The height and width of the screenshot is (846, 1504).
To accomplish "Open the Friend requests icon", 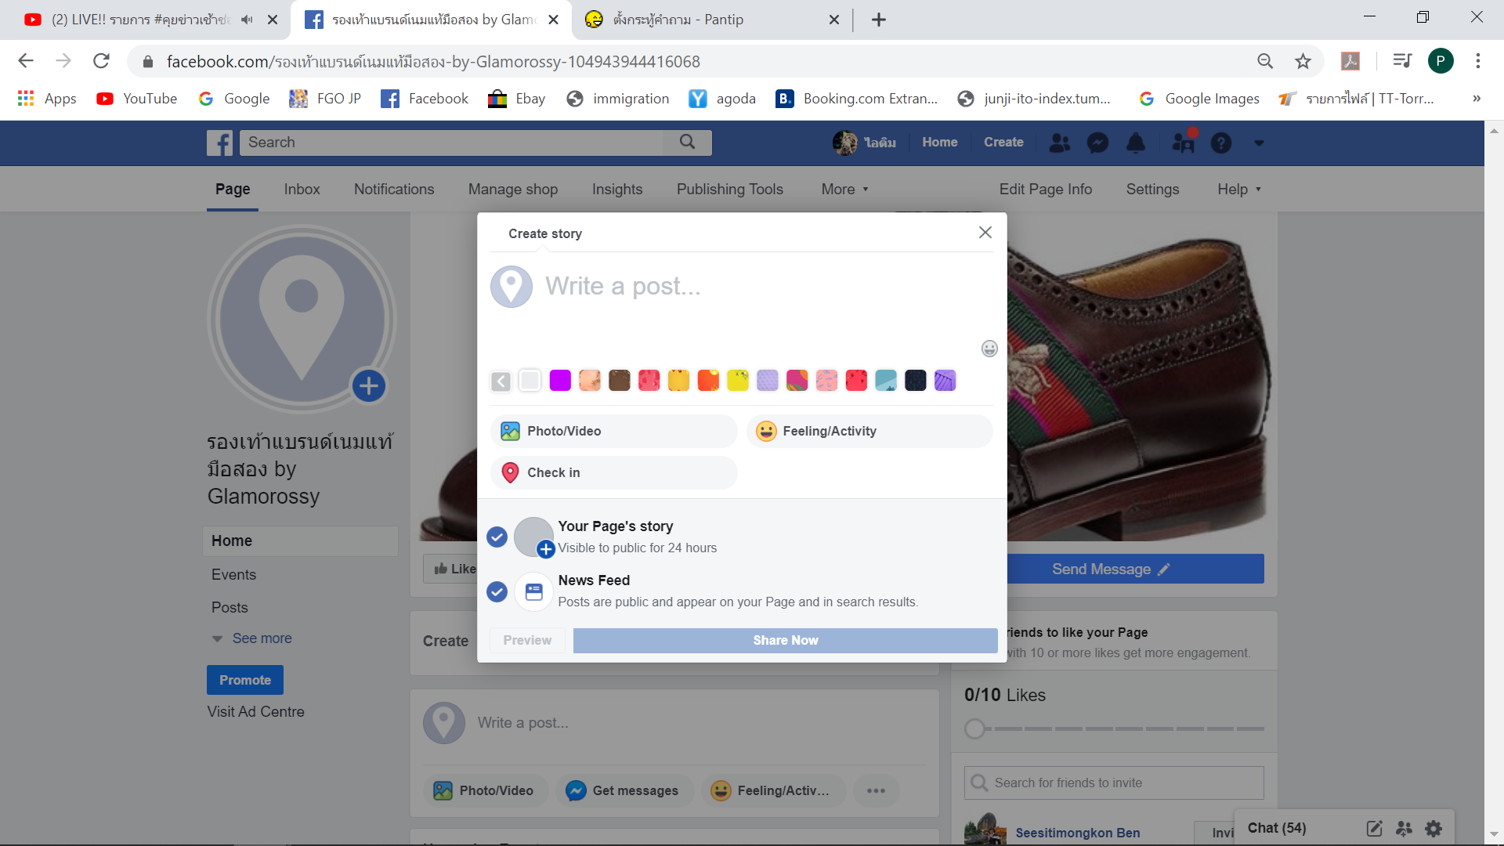I will [x=1059, y=143].
